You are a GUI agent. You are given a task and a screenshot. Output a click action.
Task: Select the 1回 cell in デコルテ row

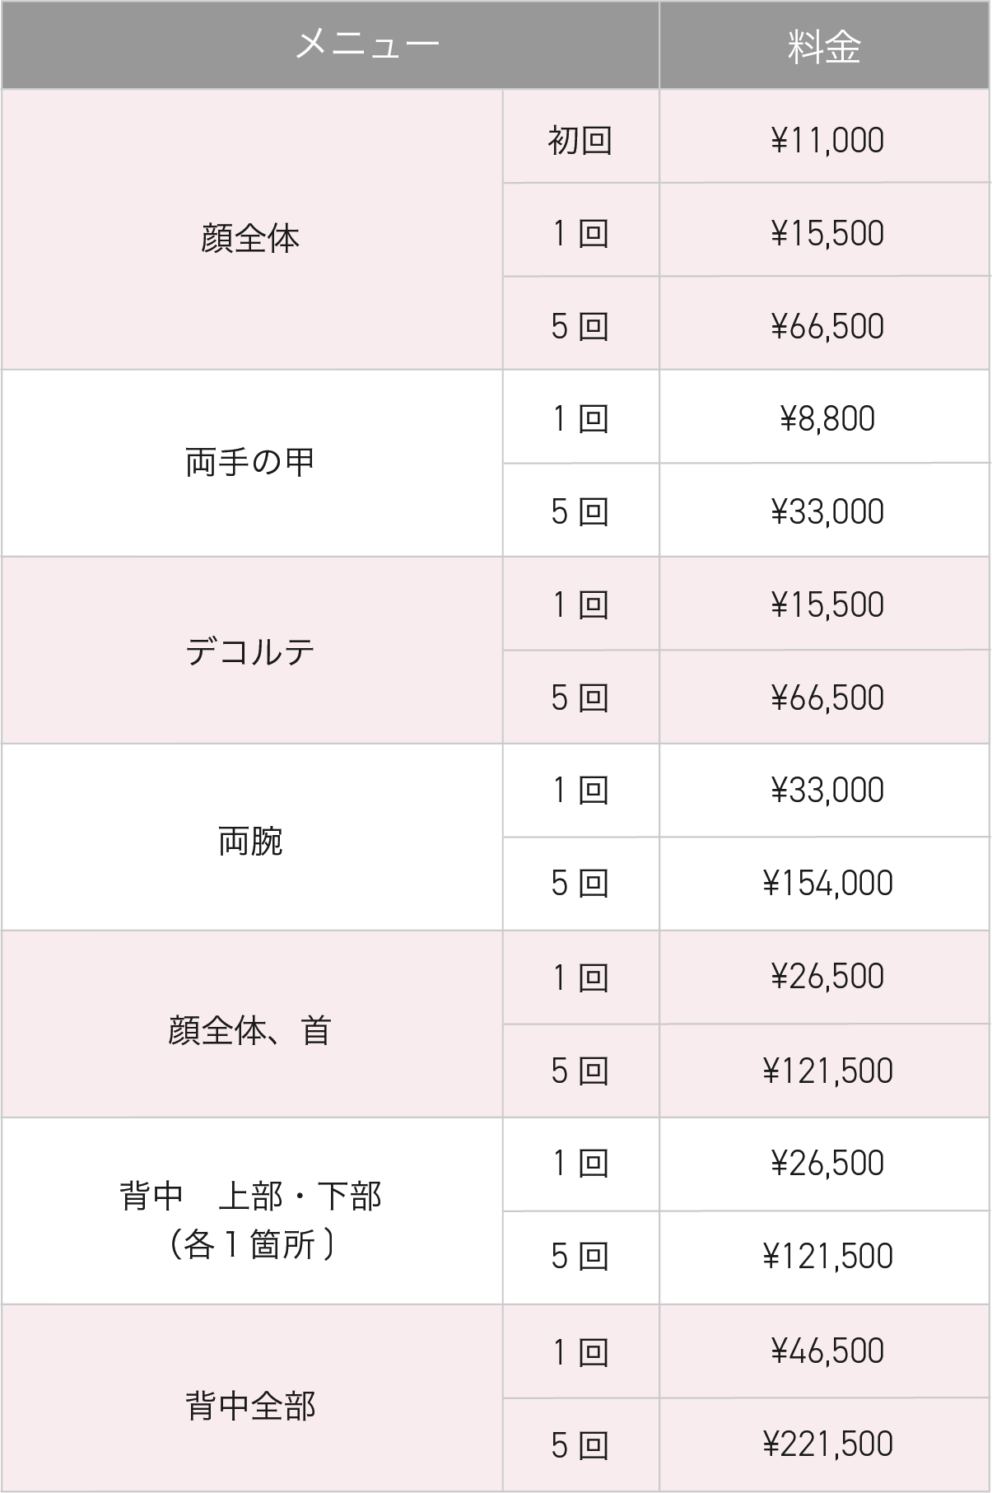[x=580, y=605]
